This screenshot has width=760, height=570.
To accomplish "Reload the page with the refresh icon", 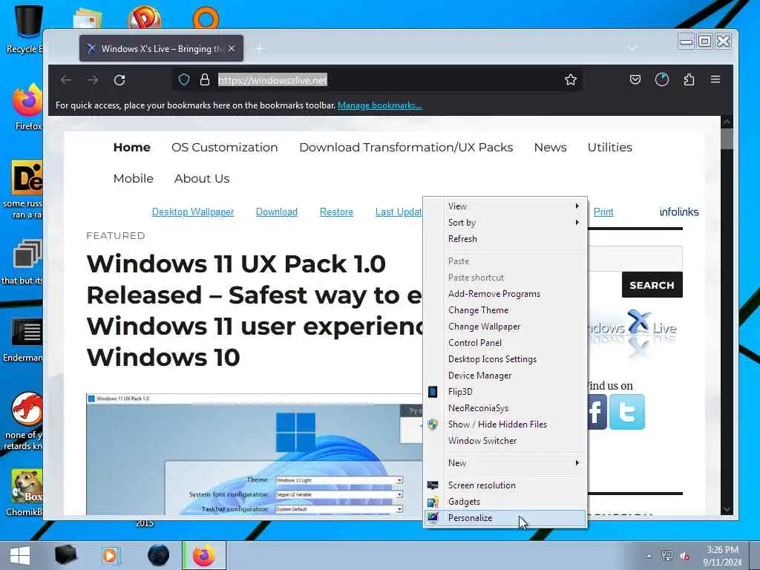I will 119,80.
